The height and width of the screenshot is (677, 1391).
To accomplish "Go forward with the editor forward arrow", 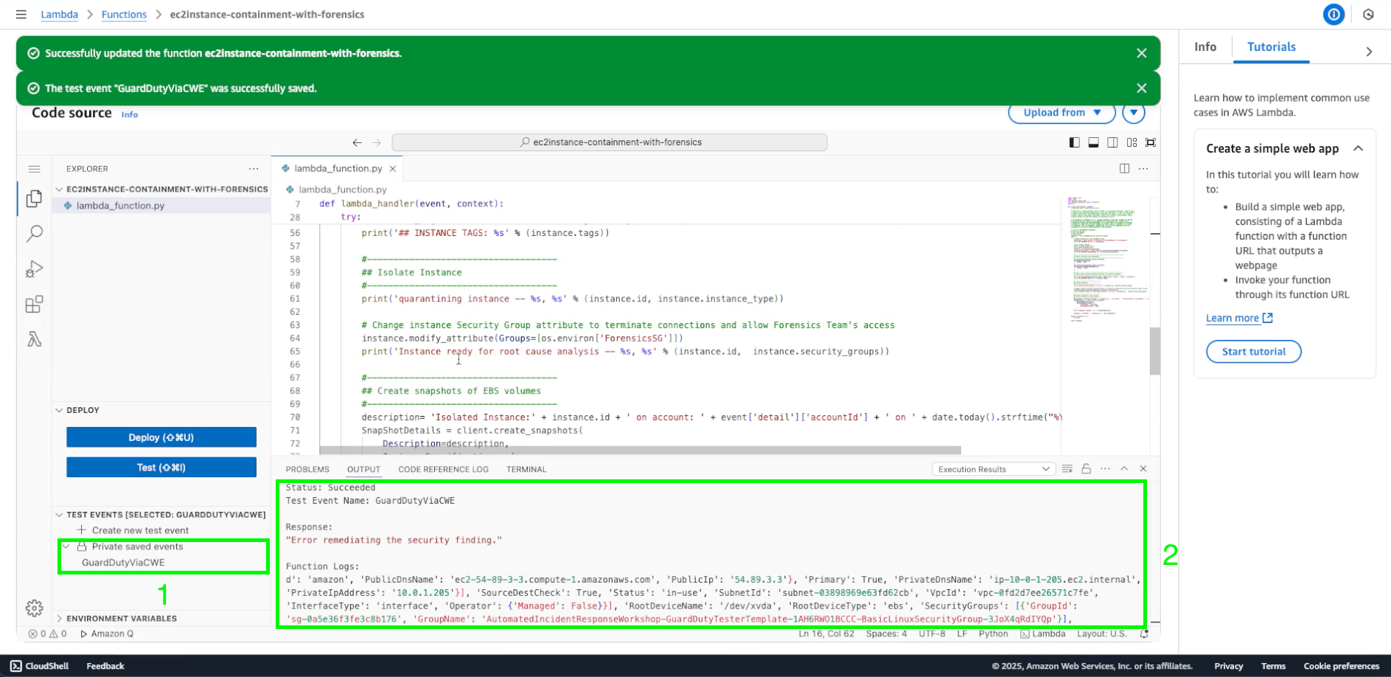I will pos(377,142).
